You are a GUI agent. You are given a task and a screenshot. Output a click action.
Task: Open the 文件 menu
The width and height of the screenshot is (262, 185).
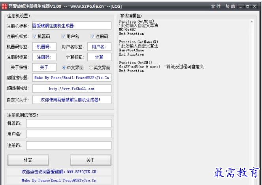(216, 6)
